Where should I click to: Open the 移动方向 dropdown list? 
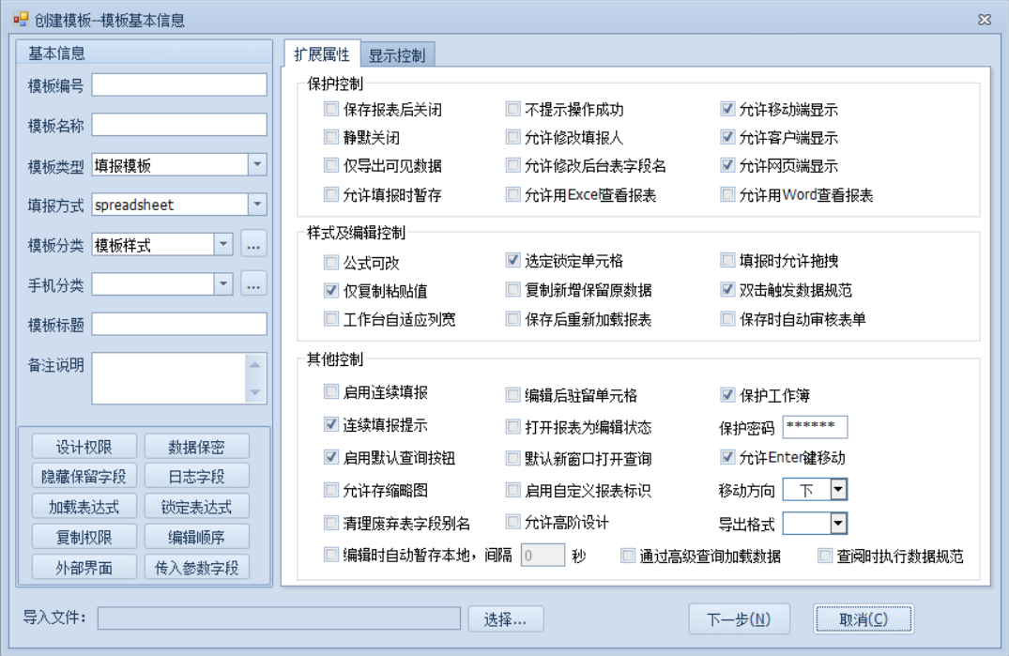click(x=838, y=490)
